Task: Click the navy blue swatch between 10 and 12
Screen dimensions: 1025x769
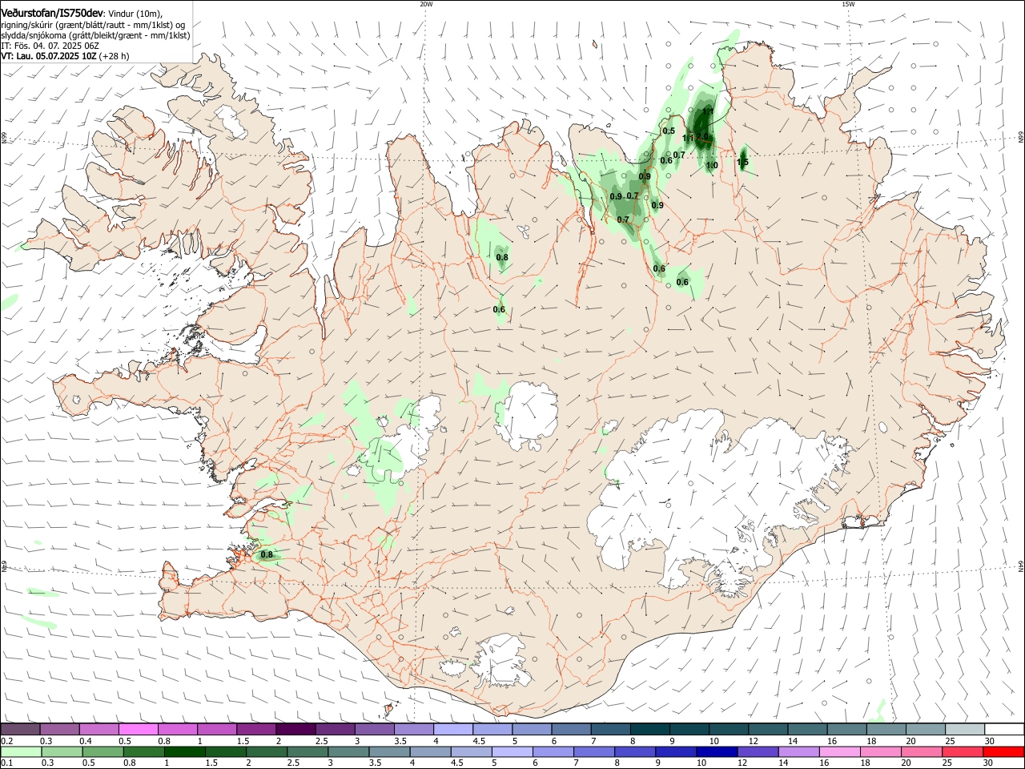Action: pyautogui.click(x=716, y=752)
